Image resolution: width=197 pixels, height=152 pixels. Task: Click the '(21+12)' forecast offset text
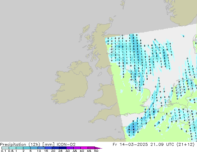pyautogui.click(x=186, y=145)
